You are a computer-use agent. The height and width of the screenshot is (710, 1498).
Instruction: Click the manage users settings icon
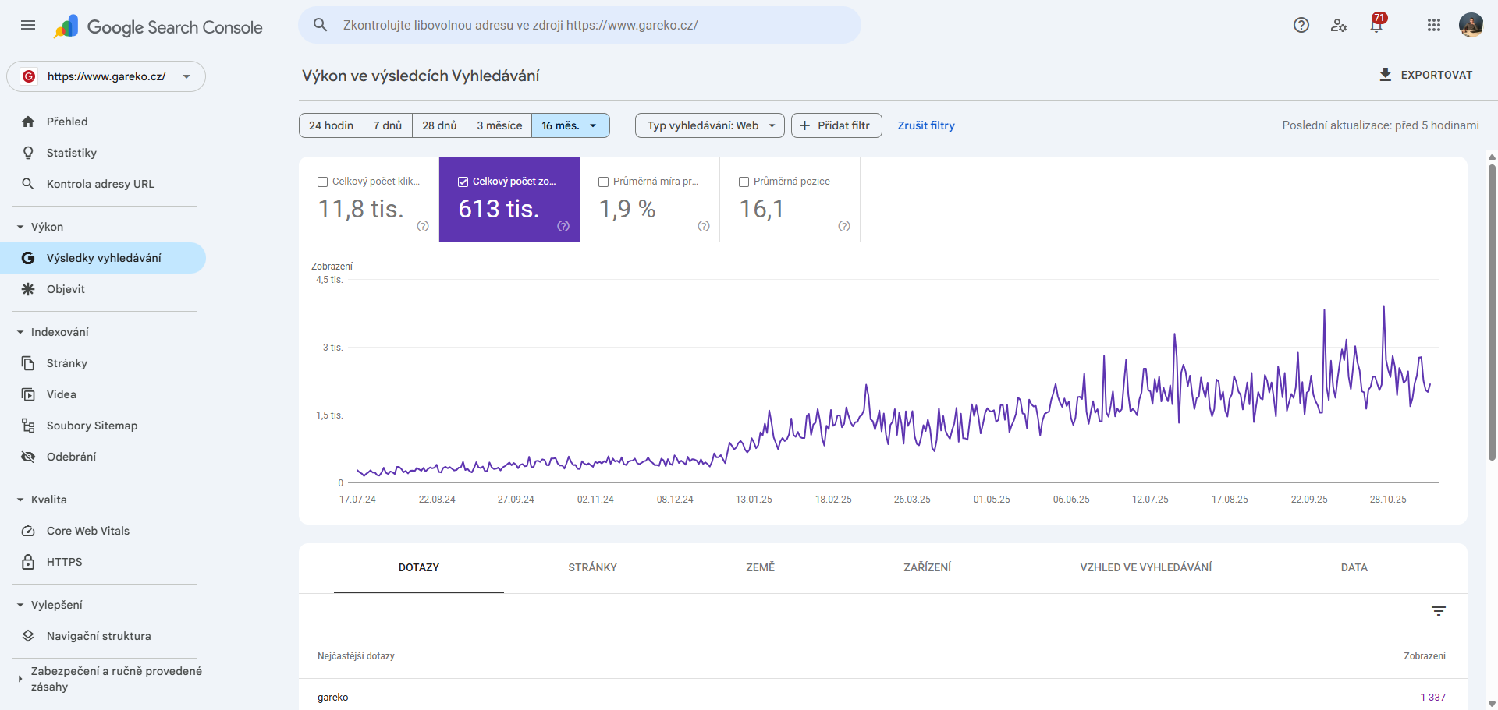coord(1339,25)
